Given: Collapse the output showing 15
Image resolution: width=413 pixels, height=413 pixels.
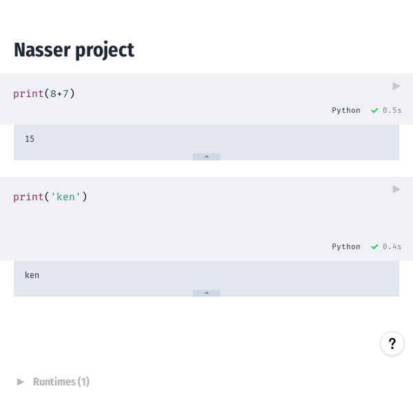Looking at the screenshot, I should point(206,157).
